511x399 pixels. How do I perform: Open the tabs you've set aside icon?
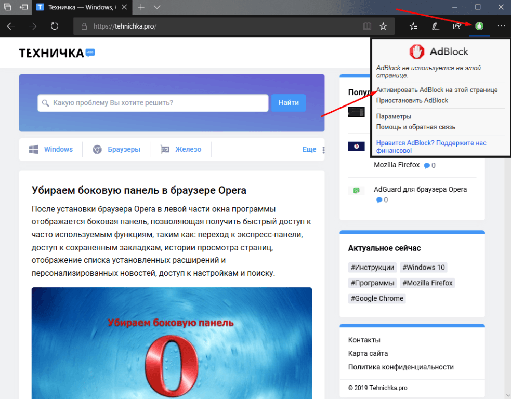coord(7,7)
